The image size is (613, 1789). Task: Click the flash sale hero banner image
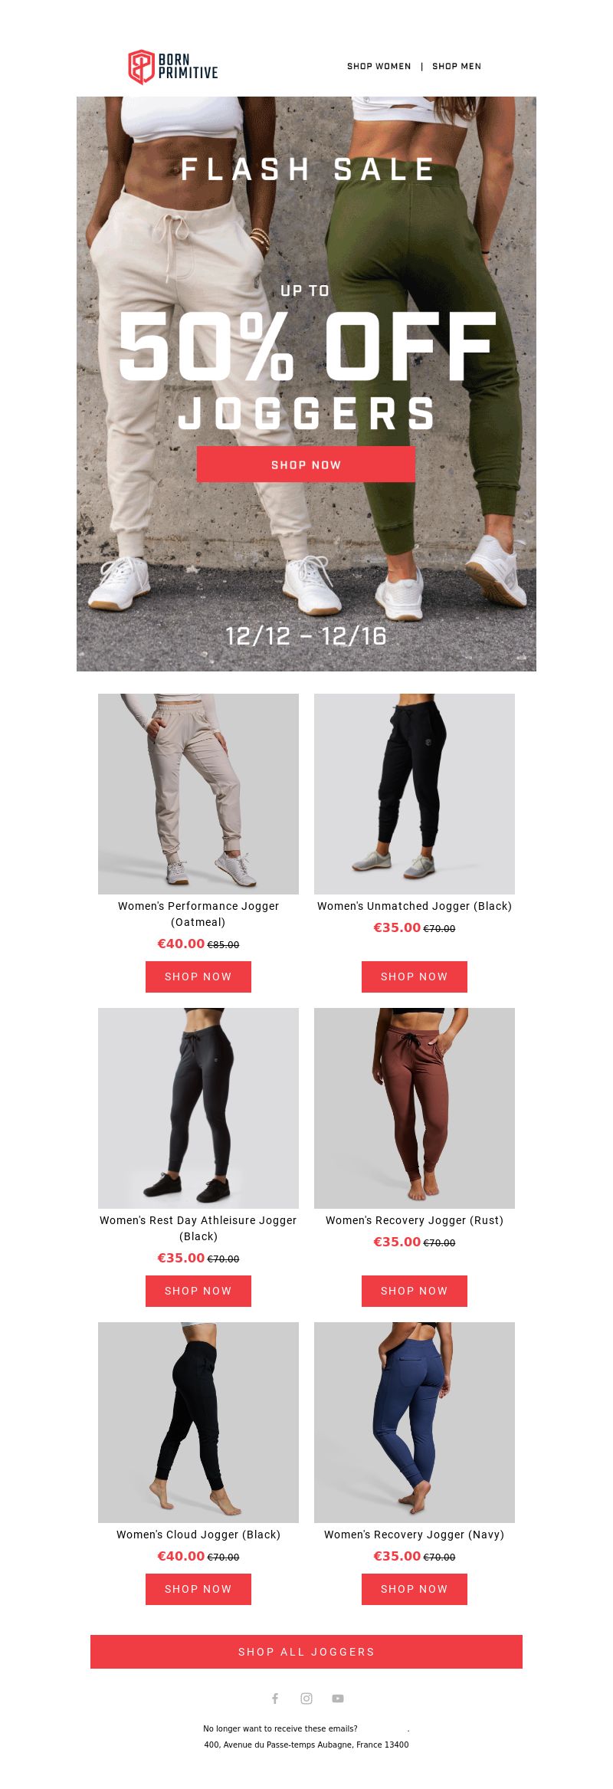[306, 384]
